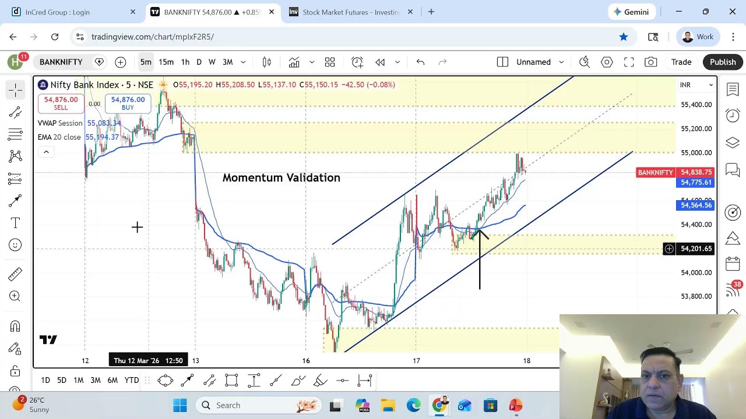
Task: Open the emoji icons tool
Action: coord(15,245)
